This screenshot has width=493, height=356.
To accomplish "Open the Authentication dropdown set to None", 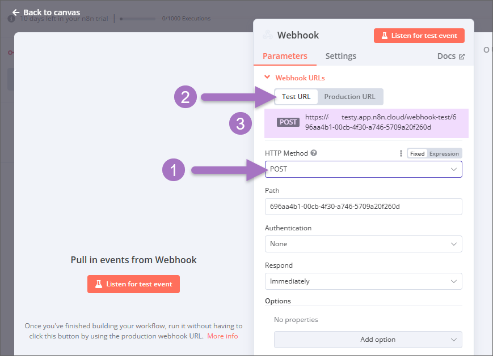I will pyautogui.click(x=363, y=244).
